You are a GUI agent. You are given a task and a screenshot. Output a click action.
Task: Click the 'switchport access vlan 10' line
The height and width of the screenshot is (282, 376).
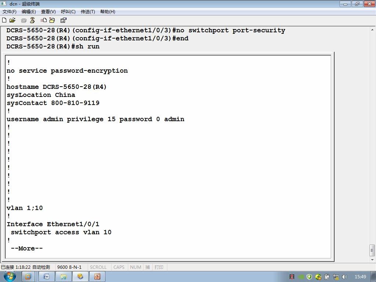click(61, 232)
